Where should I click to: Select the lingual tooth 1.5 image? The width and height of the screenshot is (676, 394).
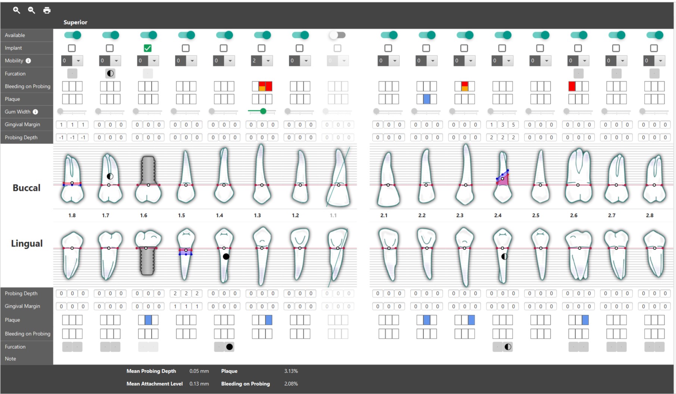click(x=186, y=255)
